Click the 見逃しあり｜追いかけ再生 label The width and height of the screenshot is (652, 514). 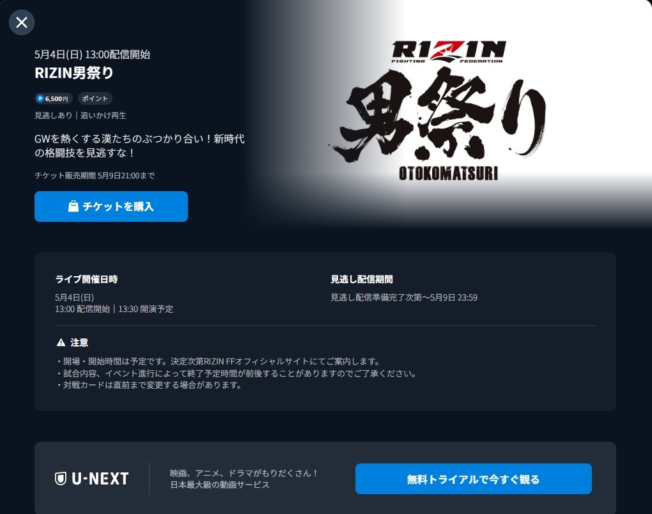pos(81,116)
